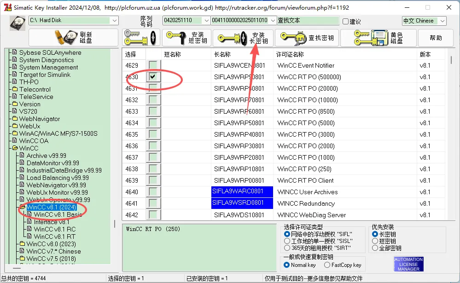
Task: Open the C:\ Hard Disk drive dropdown
Action: click(x=114, y=21)
